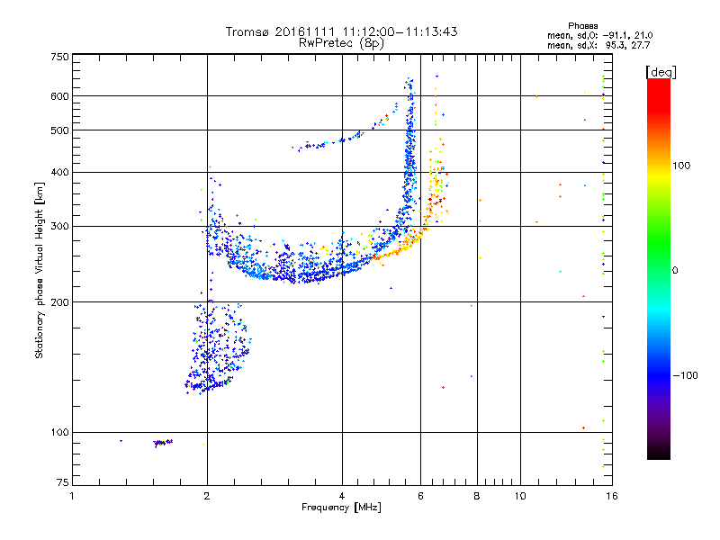Click the y-axis tick label '300'
The height and width of the screenshot is (540, 720).
[x=60, y=227]
